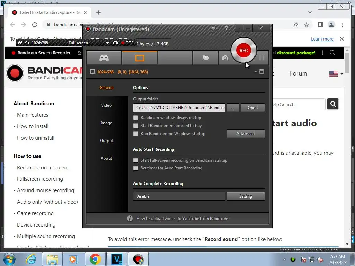
Task: Open Internet Explorer from taskbar
Action: 31,259
